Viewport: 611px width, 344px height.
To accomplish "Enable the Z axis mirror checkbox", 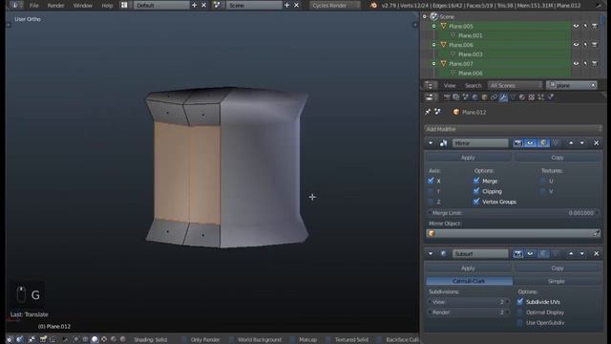I will 431,202.
